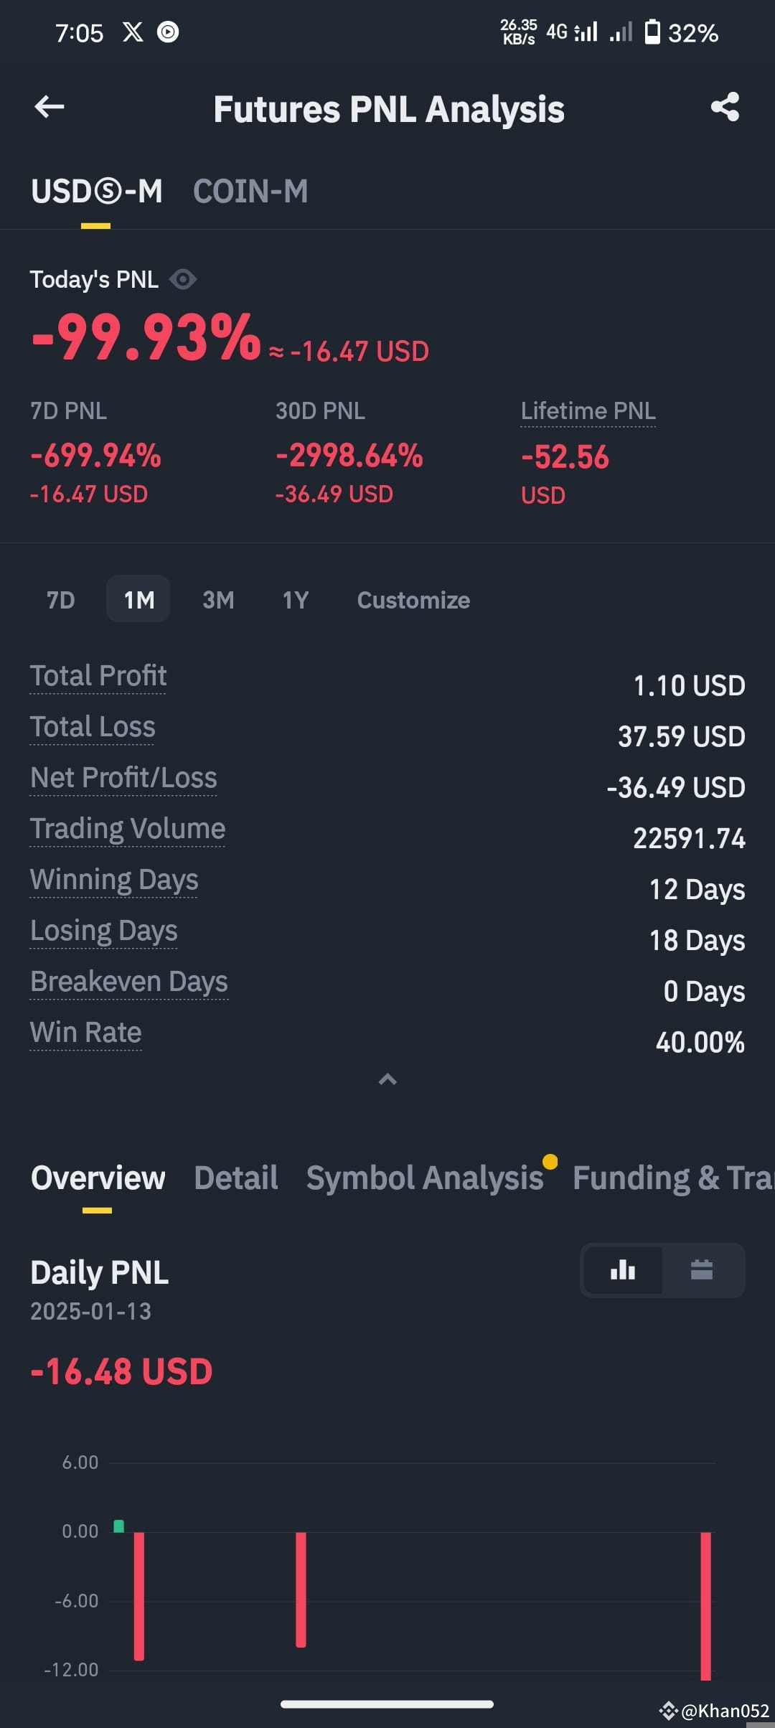Image resolution: width=775 pixels, height=1728 pixels.
Task: Tap the Lifetime PNL label for info
Action: [588, 411]
